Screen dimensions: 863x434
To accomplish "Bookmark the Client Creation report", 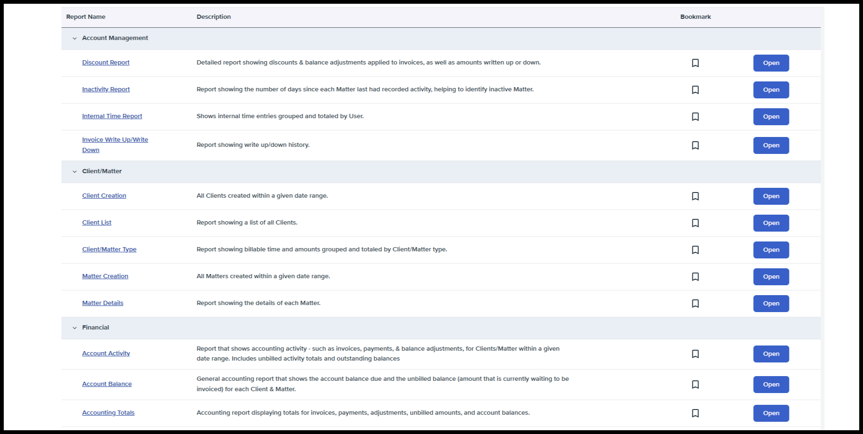I will click(695, 196).
